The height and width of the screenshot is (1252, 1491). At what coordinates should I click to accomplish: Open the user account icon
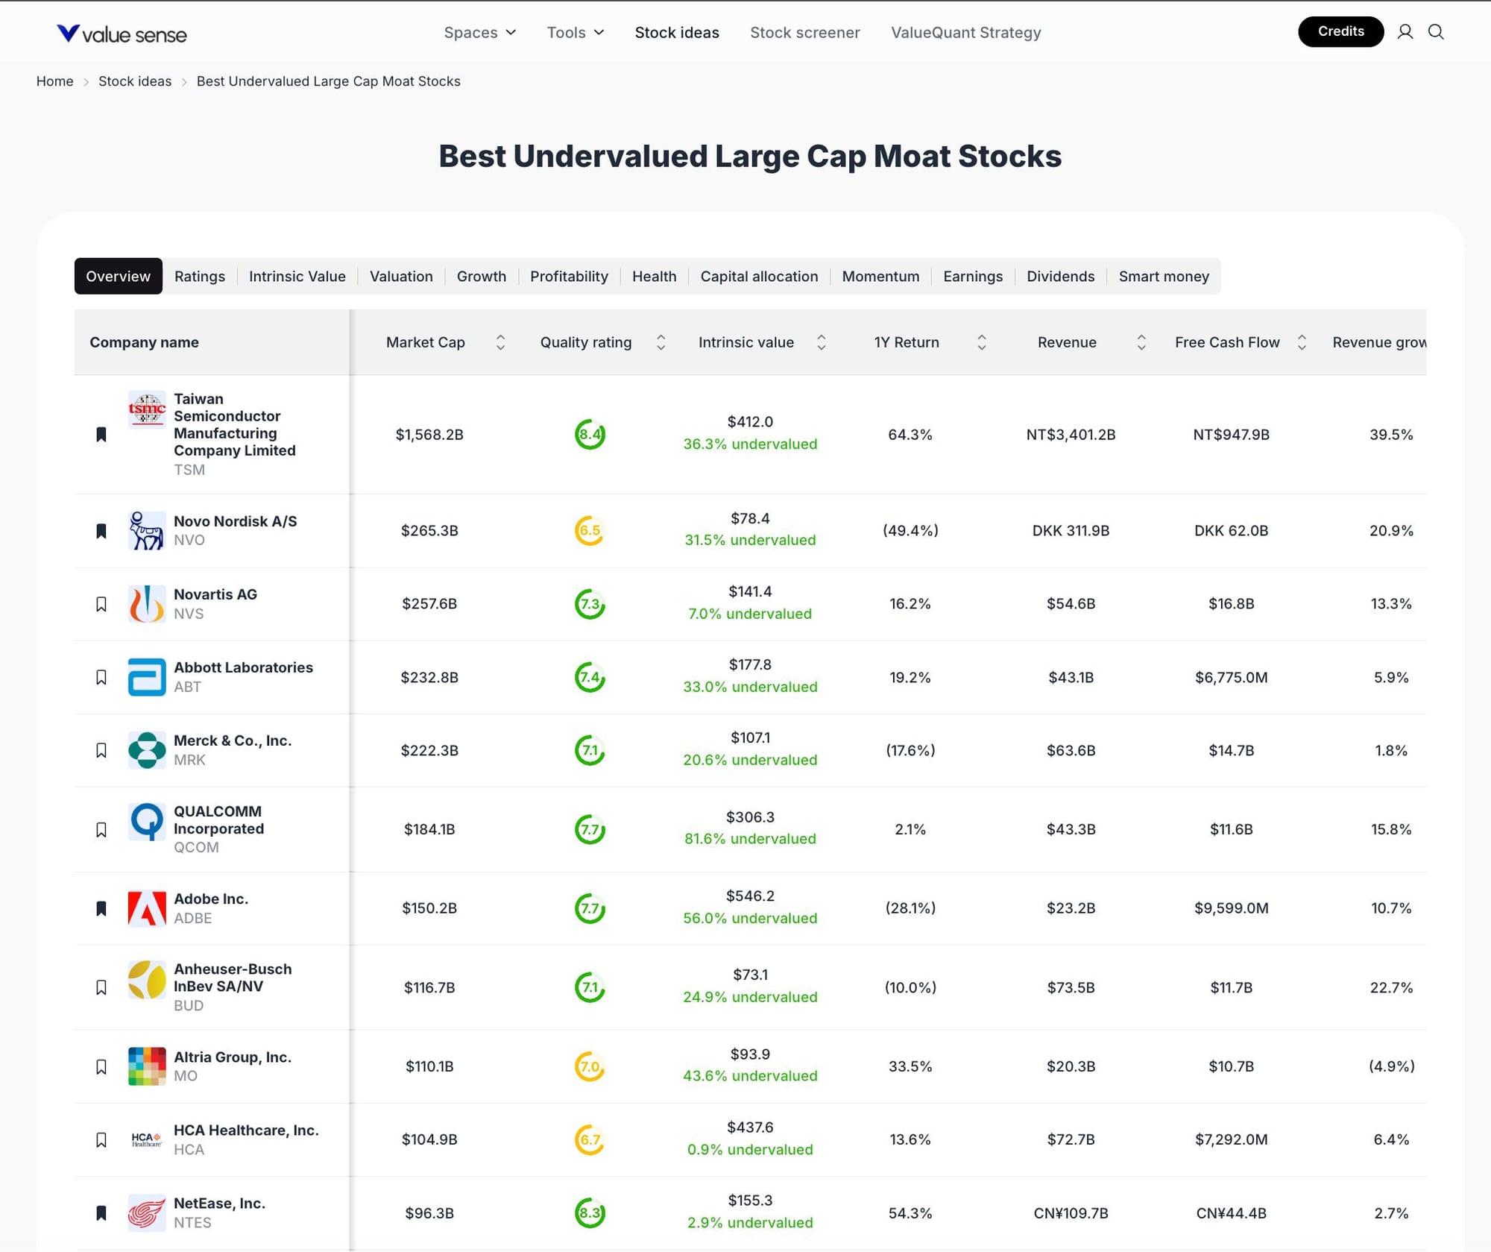point(1405,32)
